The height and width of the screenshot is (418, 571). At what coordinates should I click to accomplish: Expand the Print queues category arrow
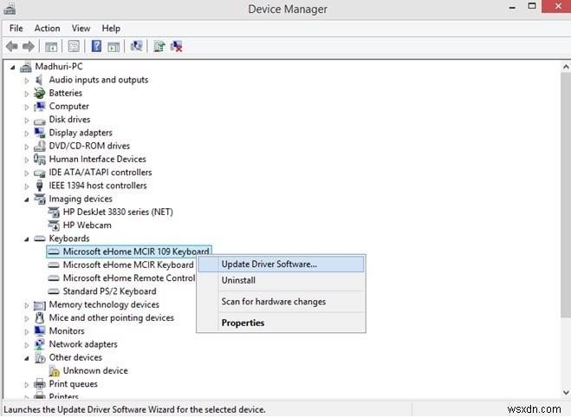pyautogui.click(x=27, y=384)
